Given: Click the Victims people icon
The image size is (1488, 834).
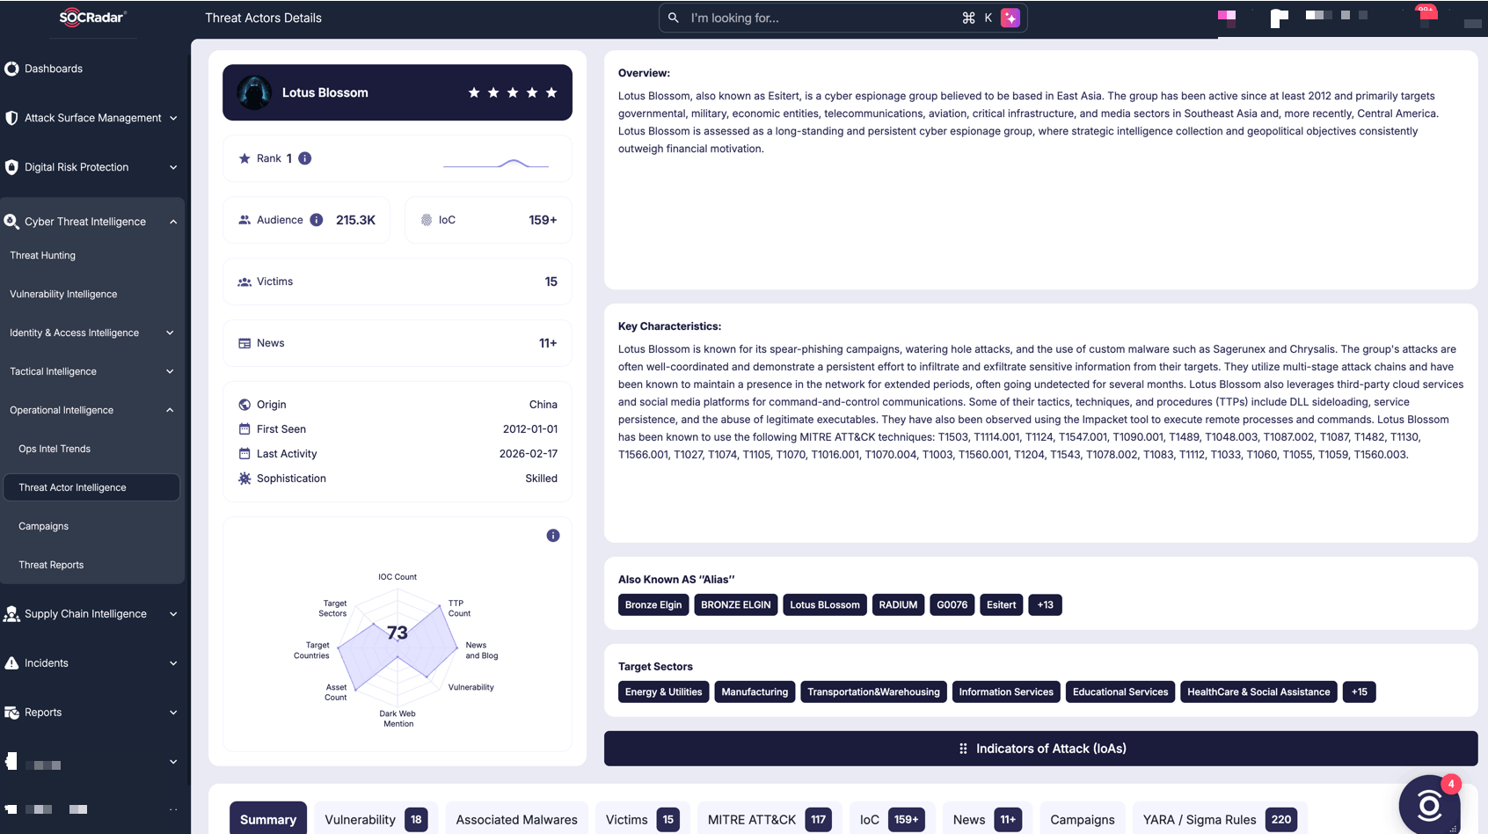Looking at the screenshot, I should click(x=244, y=282).
